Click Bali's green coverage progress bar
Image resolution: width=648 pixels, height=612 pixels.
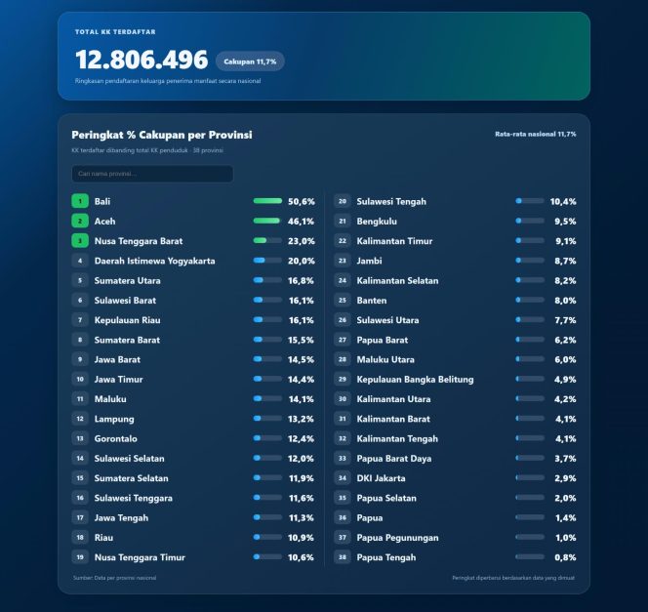click(267, 201)
